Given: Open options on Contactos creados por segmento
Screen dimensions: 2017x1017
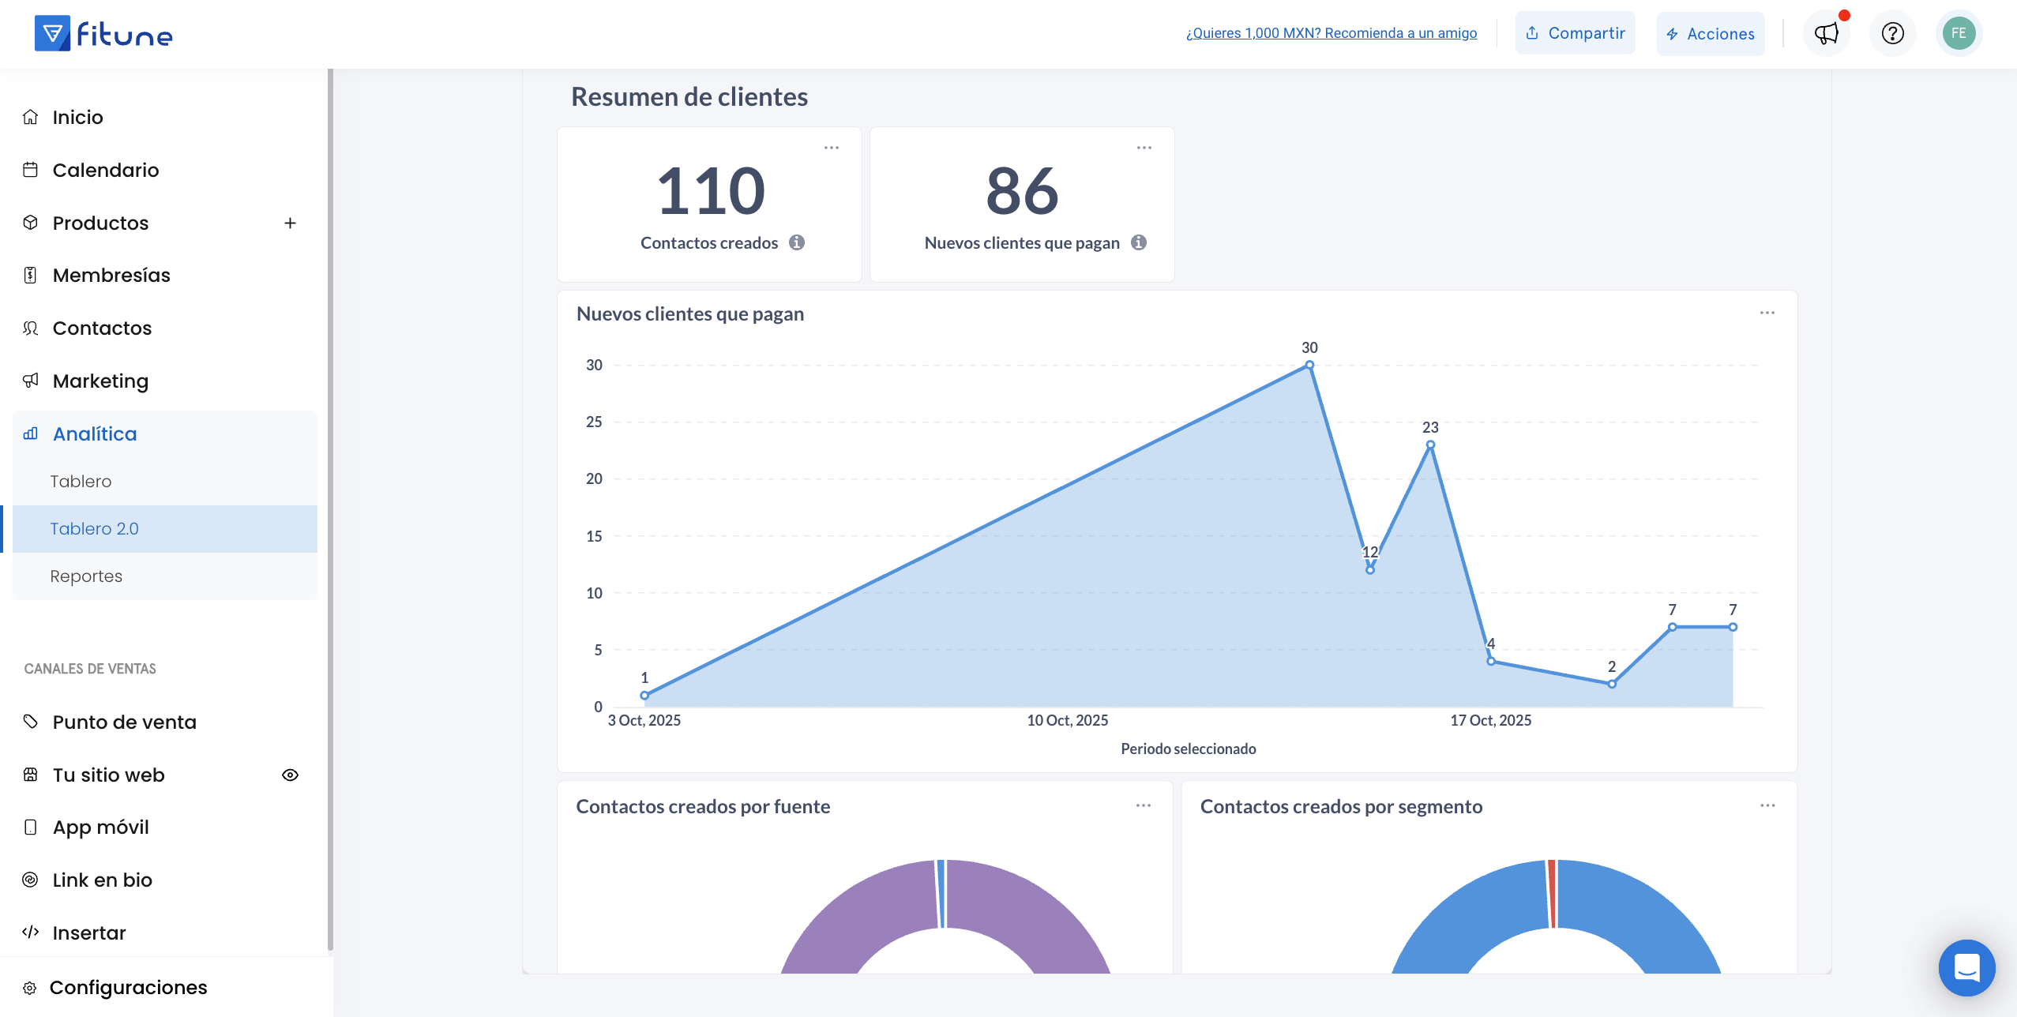Looking at the screenshot, I should pos(1767,805).
